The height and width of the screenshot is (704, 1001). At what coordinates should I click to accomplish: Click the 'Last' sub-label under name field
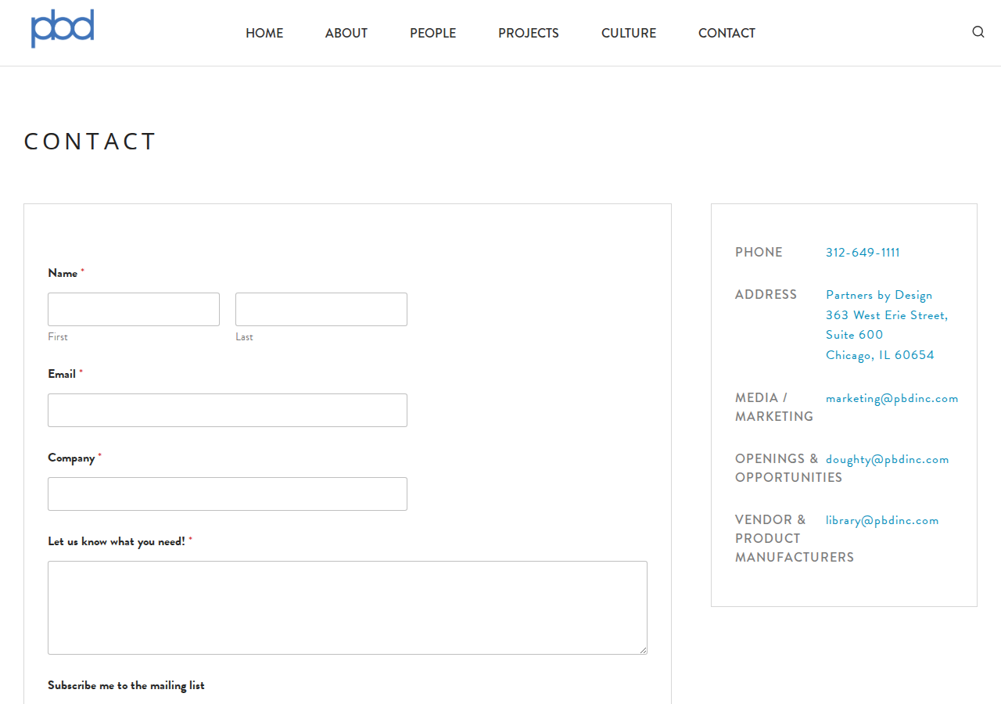click(x=244, y=337)
